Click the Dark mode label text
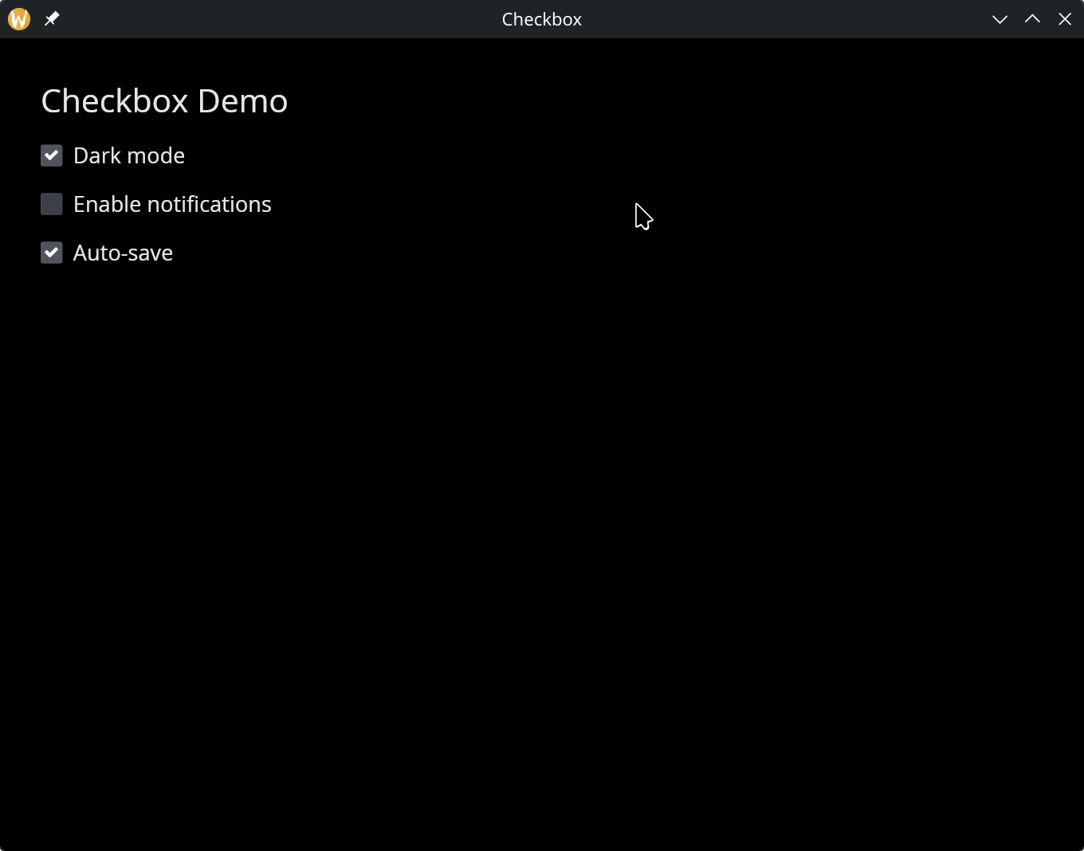 pyautogui.click(x=129, y=155)
